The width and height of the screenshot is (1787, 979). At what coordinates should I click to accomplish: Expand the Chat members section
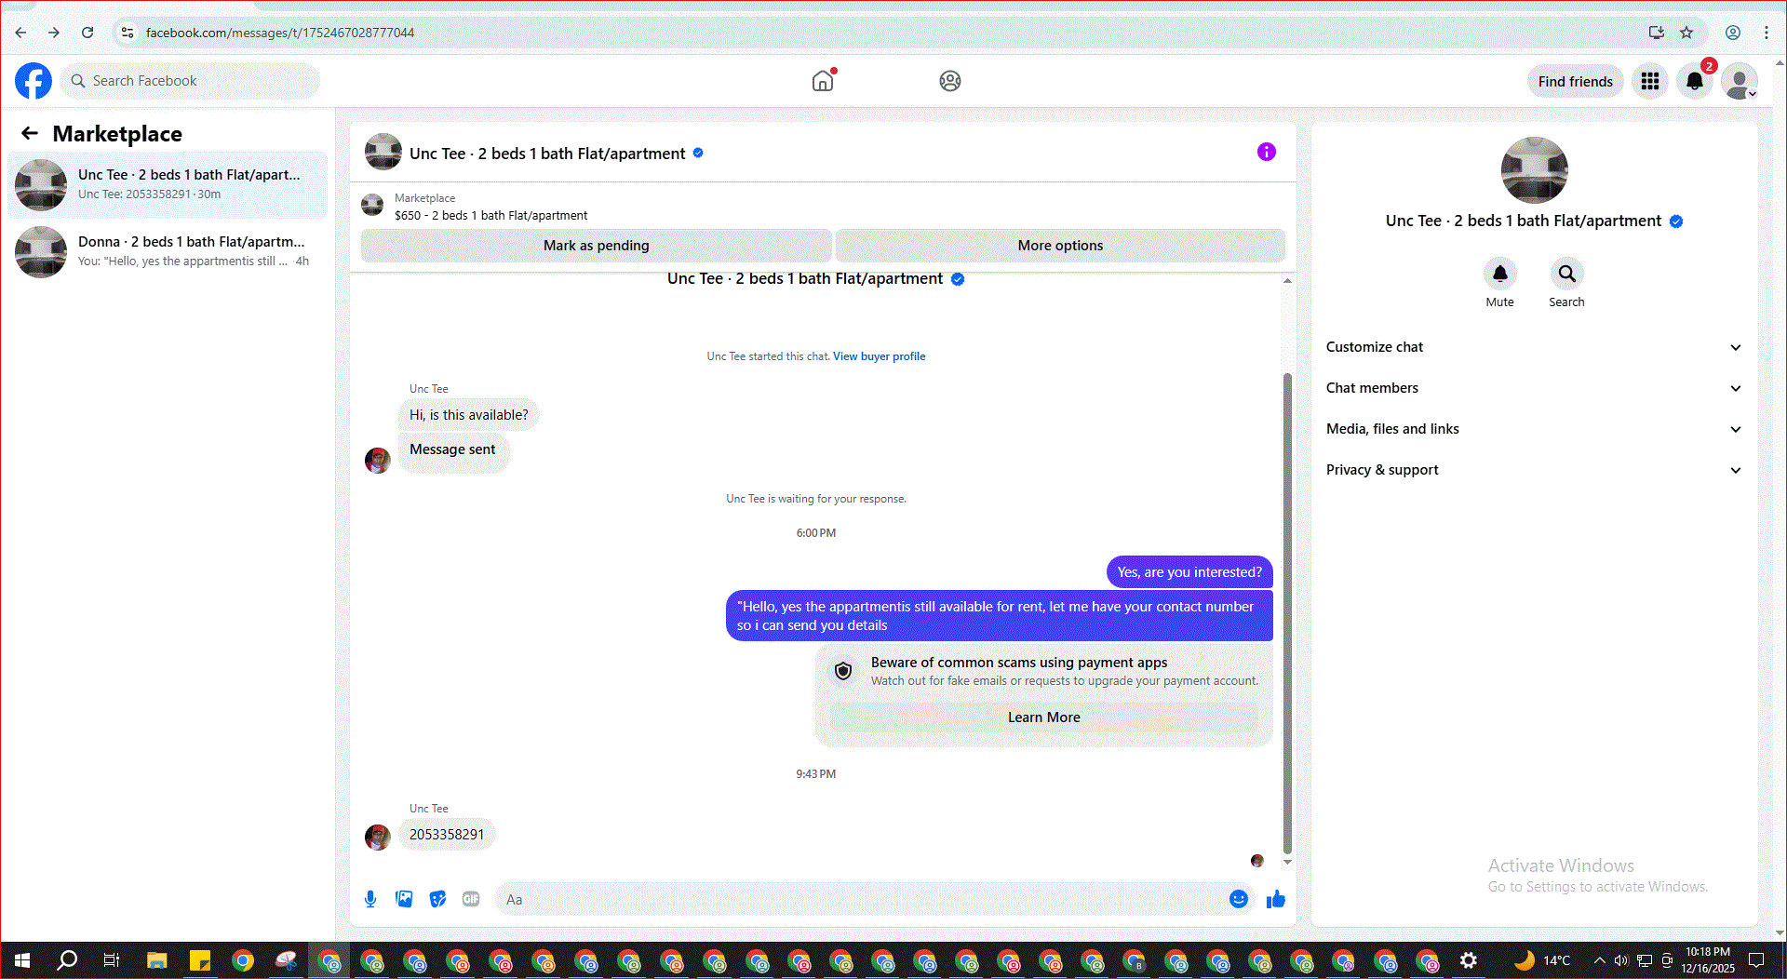tap(1534, 388)
